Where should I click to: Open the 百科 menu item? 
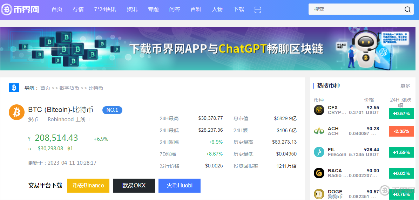click(x=196, y=9)
